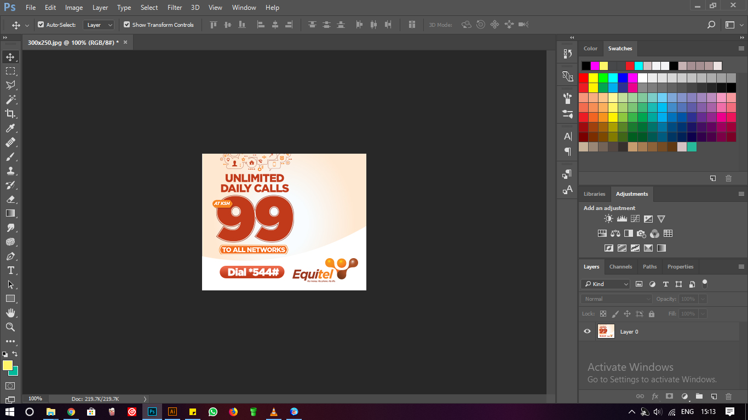Open the Layers panel flyout menu
748x420 pixels.
click(x=741, y=267)
